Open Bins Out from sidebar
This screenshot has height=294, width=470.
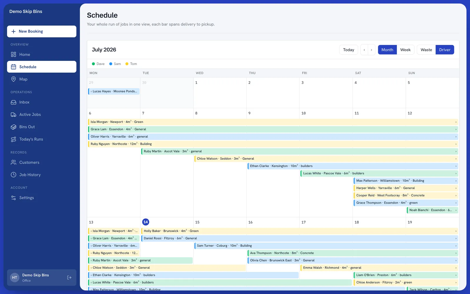(x=42, y=127)
